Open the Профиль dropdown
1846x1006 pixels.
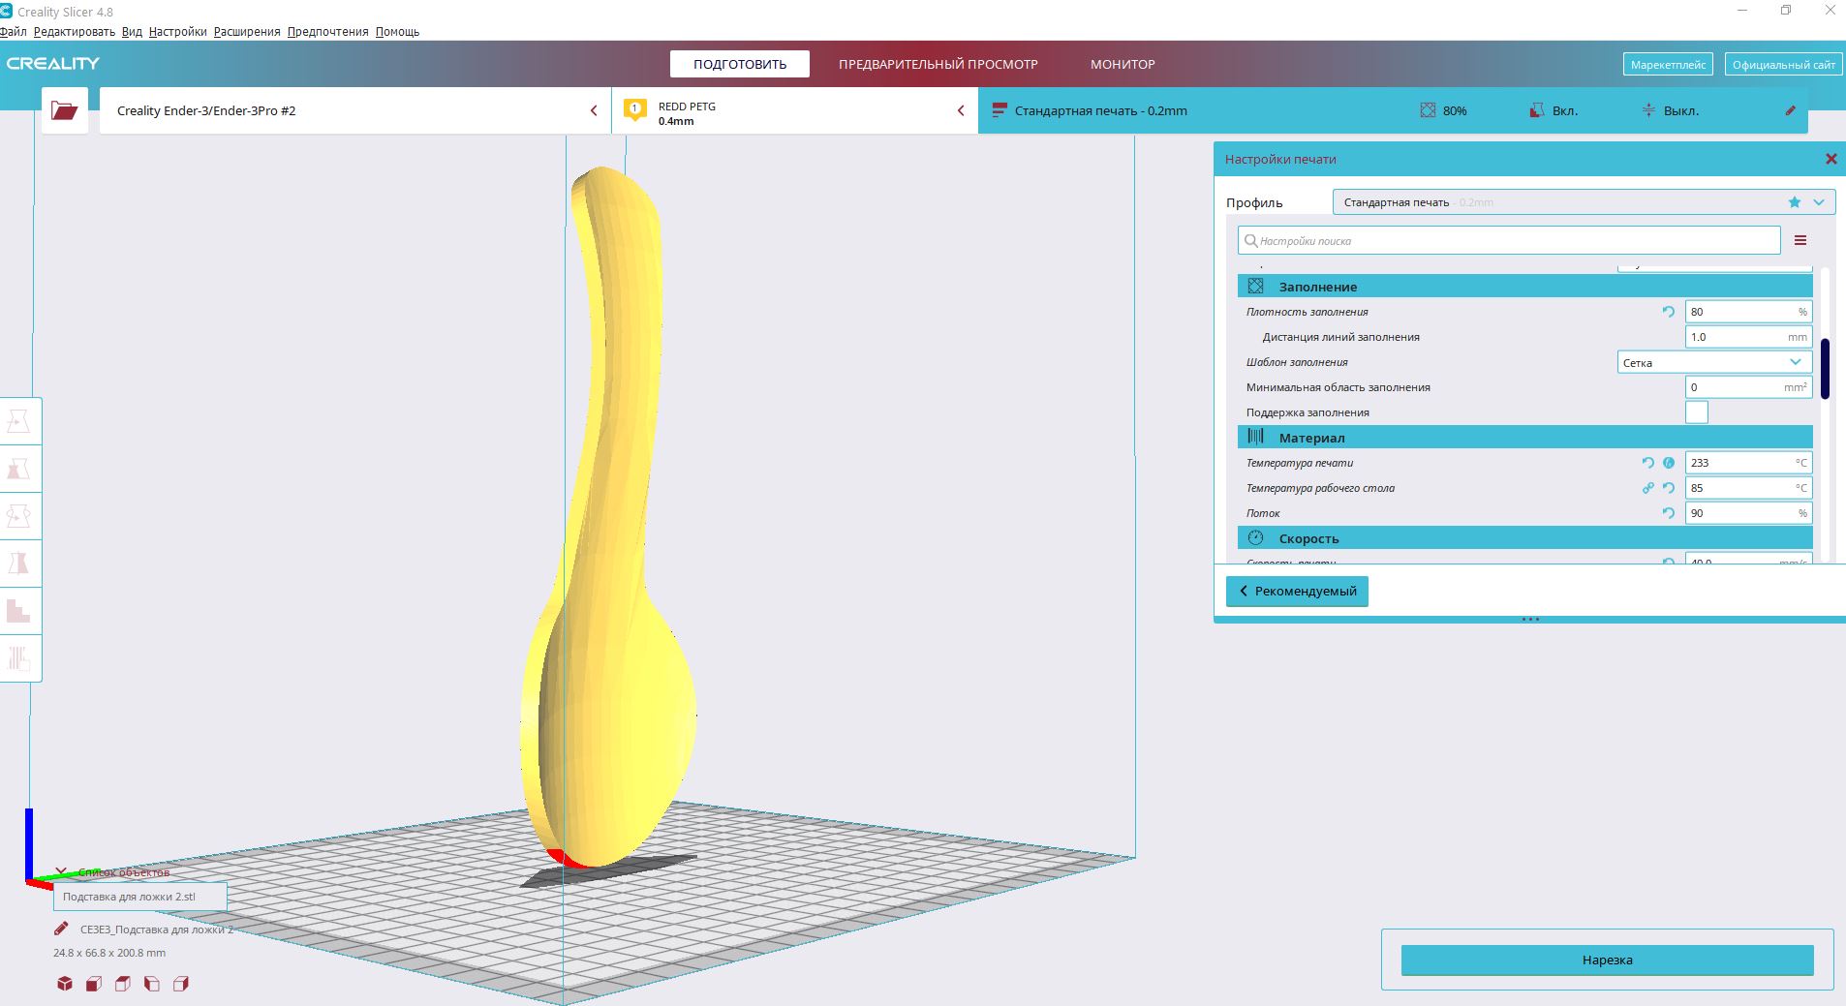click(x=1584, y=202)
